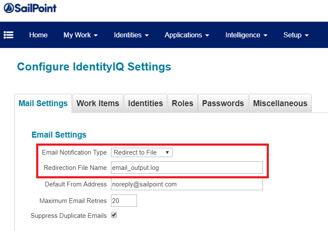Open the Intelligence dropdown menu
Image resolution: width=328 pixels, height=231 pixels.
click(246, 35)
